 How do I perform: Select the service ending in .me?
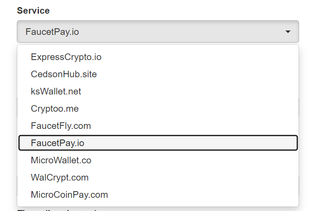click(x=55, y=109)
